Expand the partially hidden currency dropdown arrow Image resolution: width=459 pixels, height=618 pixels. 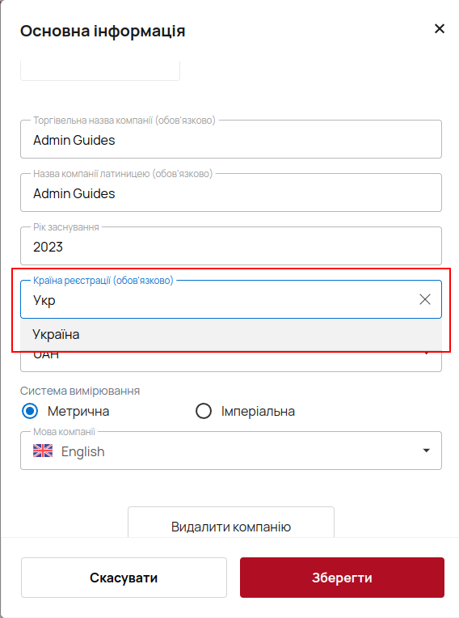(427, 353)
